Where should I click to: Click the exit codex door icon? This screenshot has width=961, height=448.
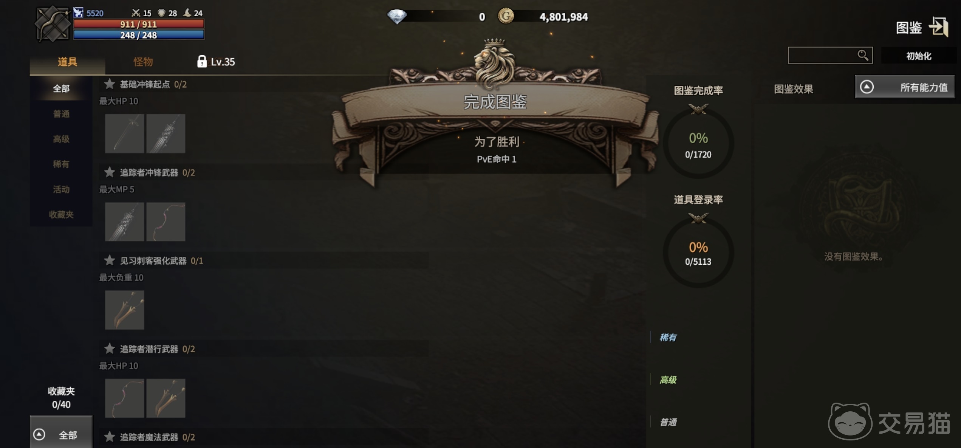939,27
